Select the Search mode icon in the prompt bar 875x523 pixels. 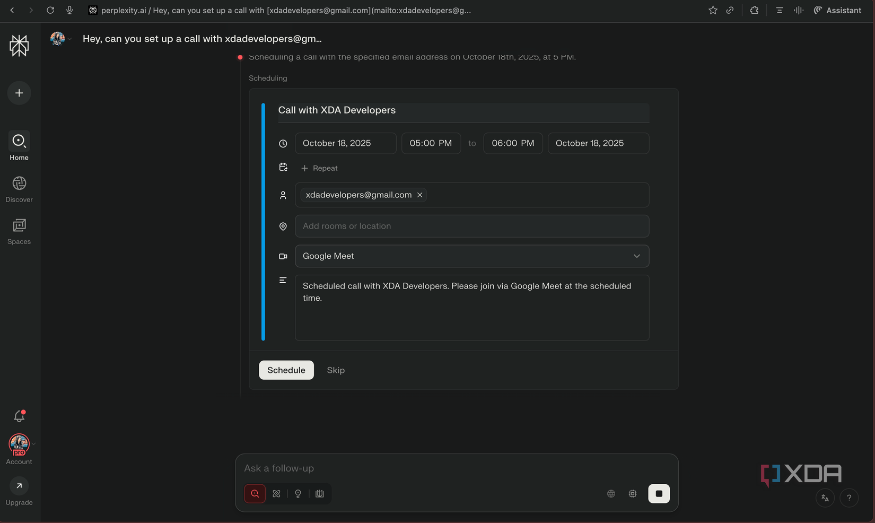coord(255,494)
